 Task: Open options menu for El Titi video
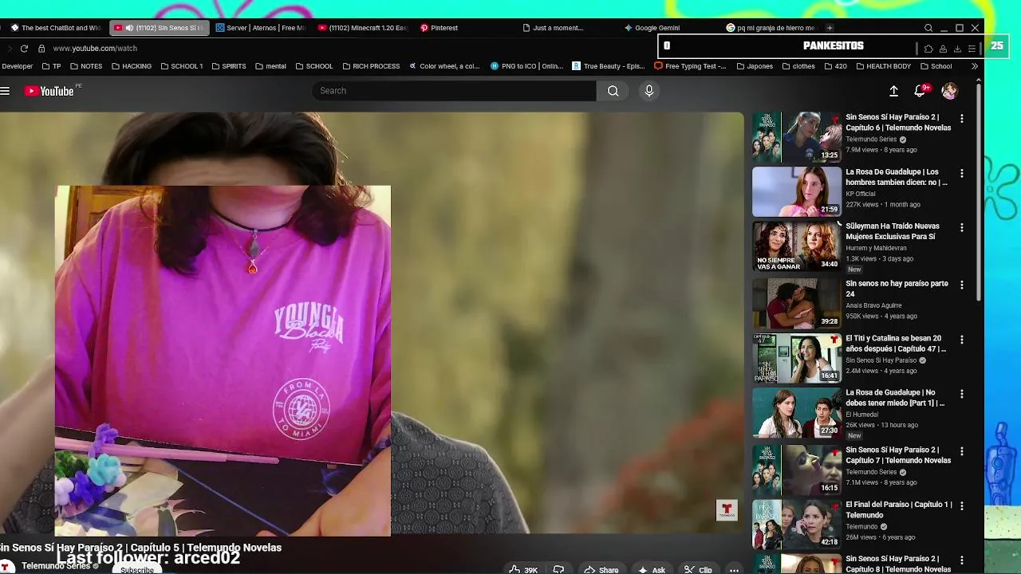tap(962, 340)
